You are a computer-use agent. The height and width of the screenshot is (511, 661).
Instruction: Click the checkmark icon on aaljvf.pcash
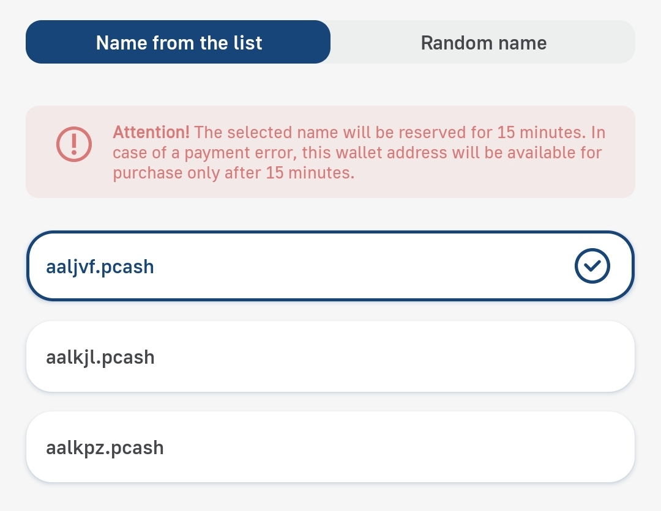(592, 266)
